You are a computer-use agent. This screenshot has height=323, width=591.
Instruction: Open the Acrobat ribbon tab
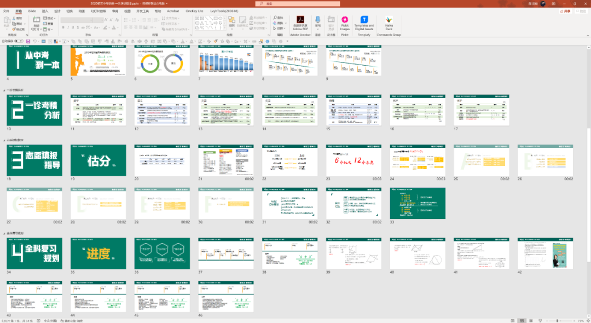coord(173,11)
